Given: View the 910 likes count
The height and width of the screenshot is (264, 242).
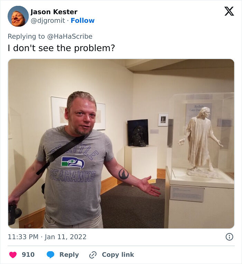Looking at the screenshot, I should tap(28, 255).
